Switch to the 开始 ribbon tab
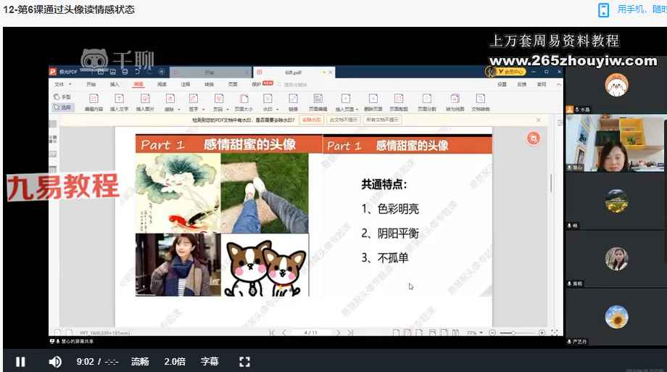 [x=91, y=84]
